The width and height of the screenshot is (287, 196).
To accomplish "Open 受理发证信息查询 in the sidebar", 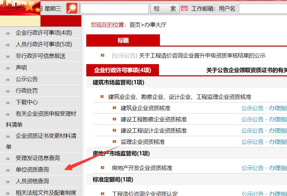I will [37, 158].
